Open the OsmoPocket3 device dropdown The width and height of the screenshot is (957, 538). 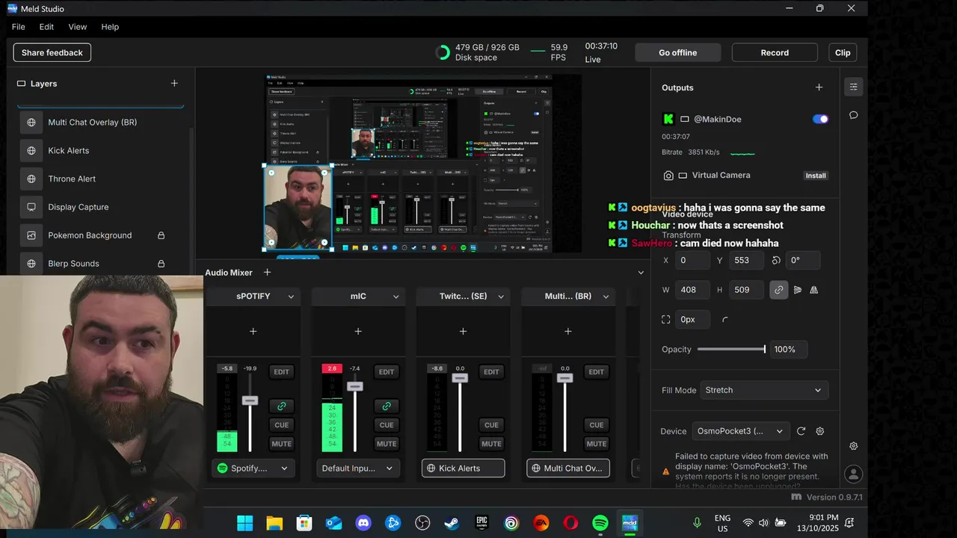click(740, 431)
